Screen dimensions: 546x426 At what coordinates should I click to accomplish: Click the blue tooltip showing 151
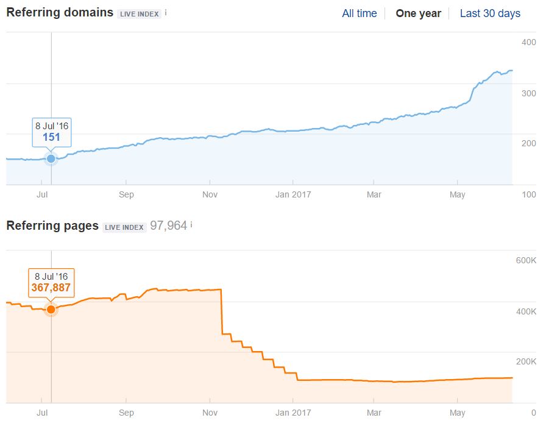point(52,132)
